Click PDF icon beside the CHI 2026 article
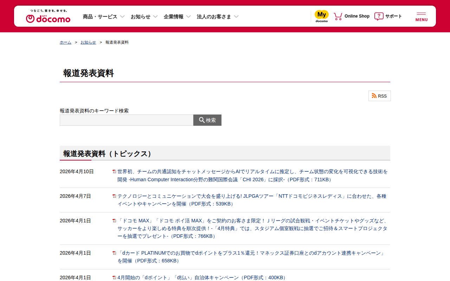The height and width of the screenshot is (281, 450). tap(114, 172)
